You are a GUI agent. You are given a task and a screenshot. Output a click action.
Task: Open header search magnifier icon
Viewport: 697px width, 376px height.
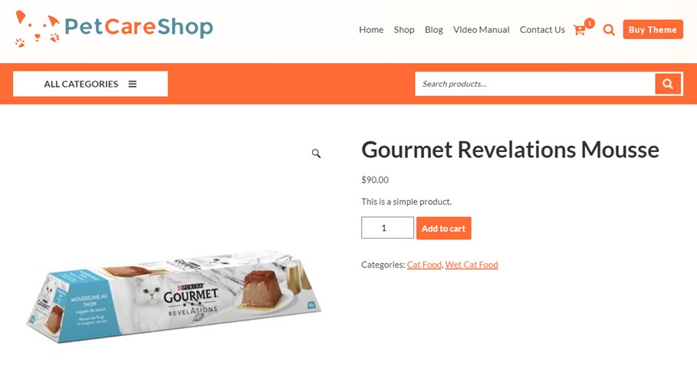(x=609, y=30)
